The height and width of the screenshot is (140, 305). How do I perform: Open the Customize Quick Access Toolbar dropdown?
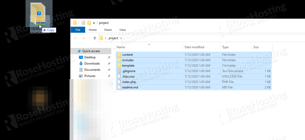click(94, 23)
